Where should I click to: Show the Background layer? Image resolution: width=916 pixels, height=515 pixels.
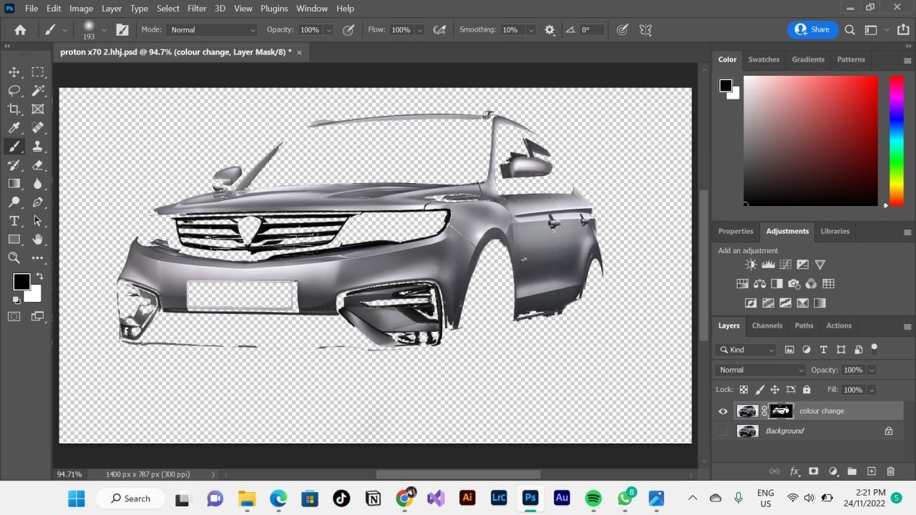(723, 431)
